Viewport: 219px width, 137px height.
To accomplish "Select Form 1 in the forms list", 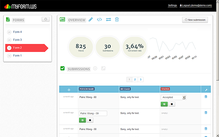I will 17,56.
